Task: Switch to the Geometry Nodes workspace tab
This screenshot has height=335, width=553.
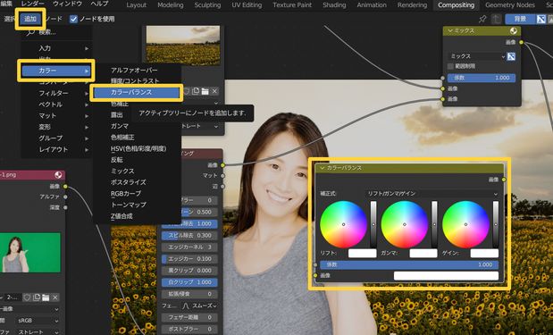Action: tap(510, 5)
